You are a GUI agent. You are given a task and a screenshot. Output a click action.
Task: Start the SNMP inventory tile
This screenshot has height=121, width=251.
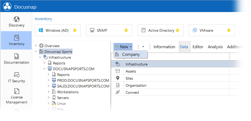pyautogui.click(x=109, y=30)
